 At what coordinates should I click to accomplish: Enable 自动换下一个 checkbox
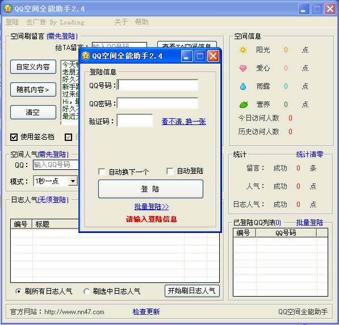tap(102, 172)
